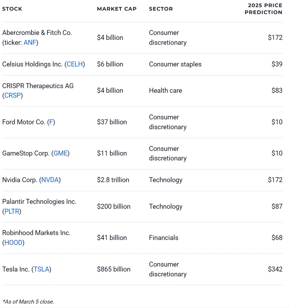Viewport: 289px width, 308px height.
Task: Click the NVDA ticker link
Action: (x=50, y=180)
